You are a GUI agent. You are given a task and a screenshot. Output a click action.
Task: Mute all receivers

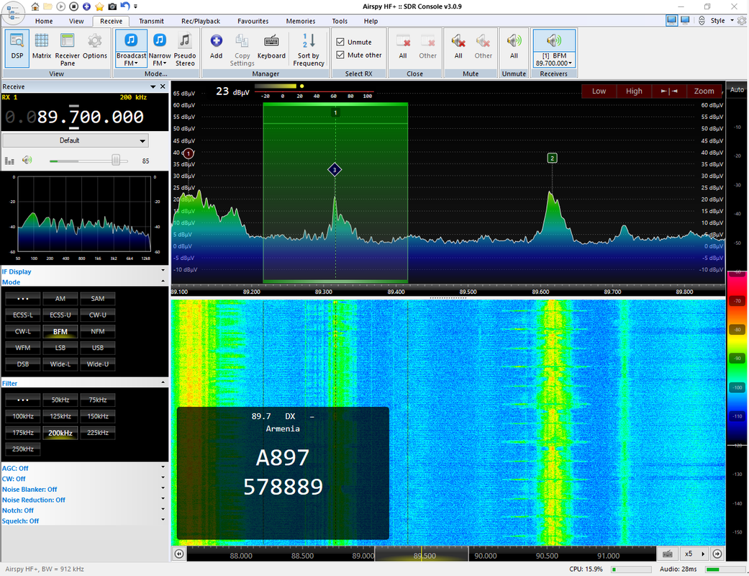[458, 48]
